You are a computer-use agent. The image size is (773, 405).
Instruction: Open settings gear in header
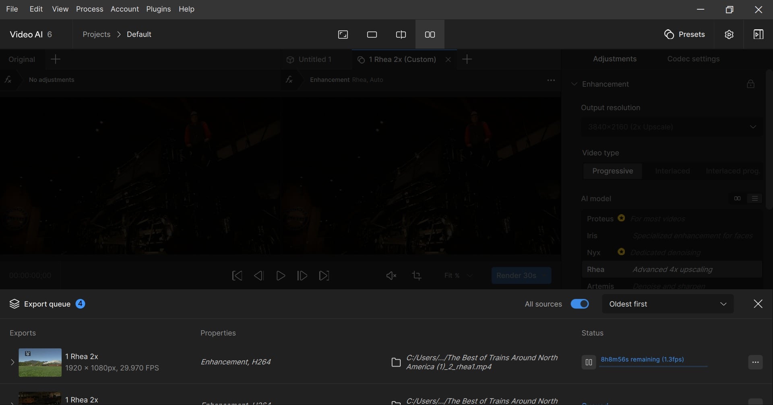tap(729, 35)
